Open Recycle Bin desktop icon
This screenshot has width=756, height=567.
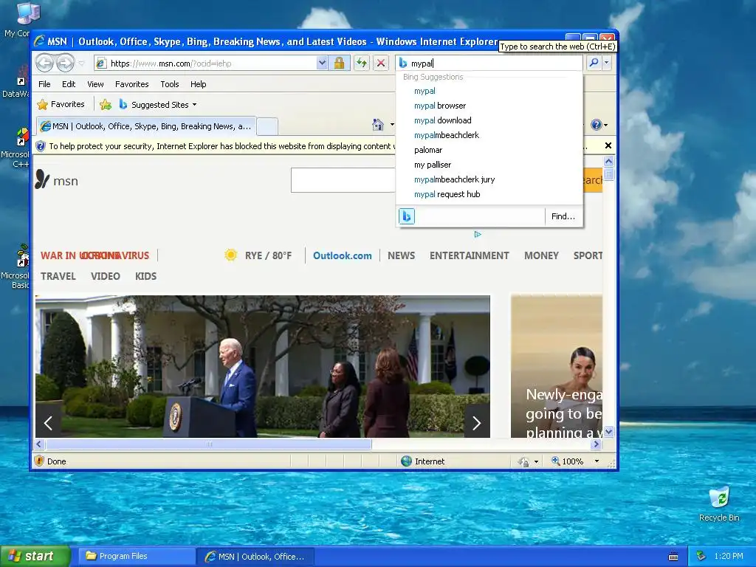coord(719,504)
